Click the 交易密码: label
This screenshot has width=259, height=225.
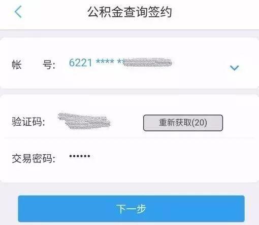[x=34, y=158]
